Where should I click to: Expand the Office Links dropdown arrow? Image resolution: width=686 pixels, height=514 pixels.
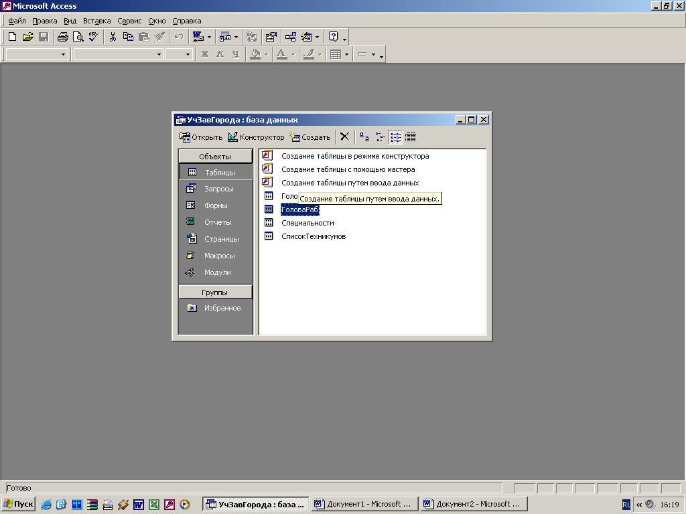(x=209, y=37)
